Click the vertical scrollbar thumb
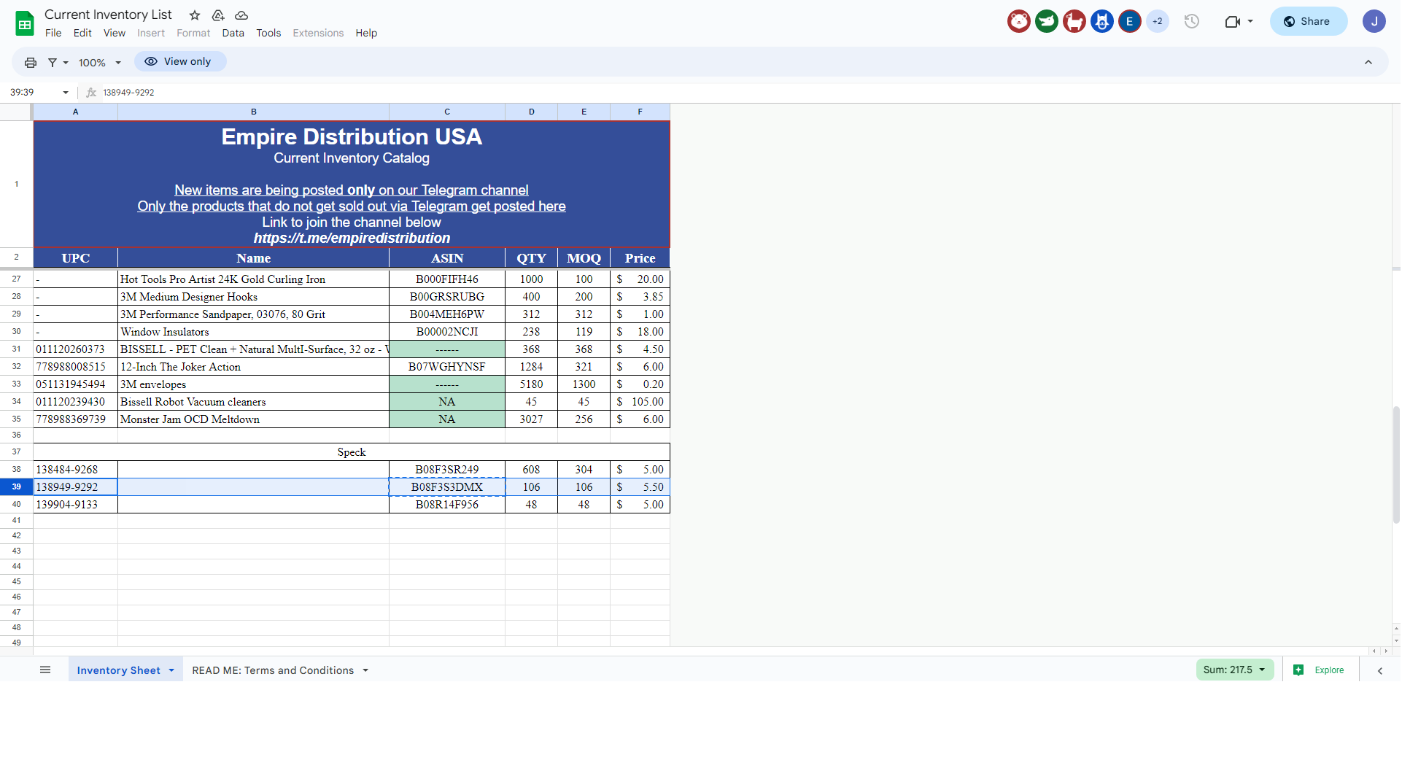The width and height of the screenshot is (1402, 760). [x=1396, y=465]
